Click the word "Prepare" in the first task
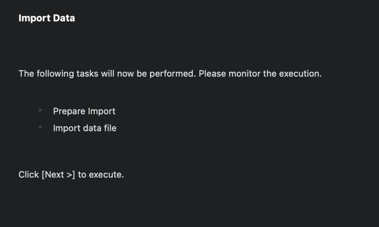 pyautogui.click(x=69, y=111)
